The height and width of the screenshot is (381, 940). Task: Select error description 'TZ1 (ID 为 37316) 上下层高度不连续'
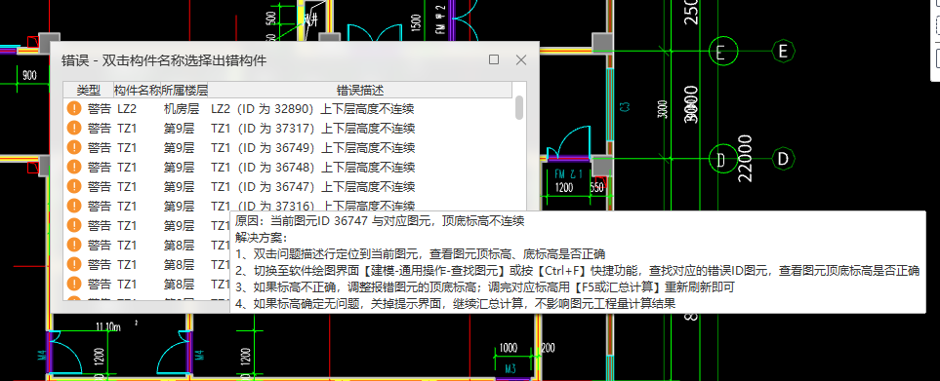tap(312, 206)
